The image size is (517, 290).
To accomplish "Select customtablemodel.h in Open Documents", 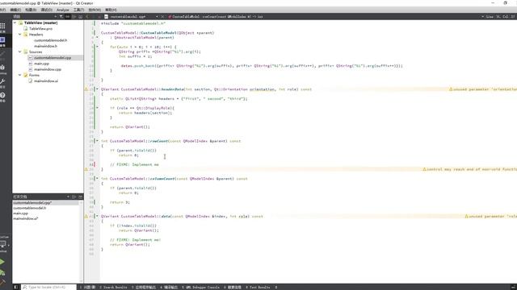I will pos(30,208).
